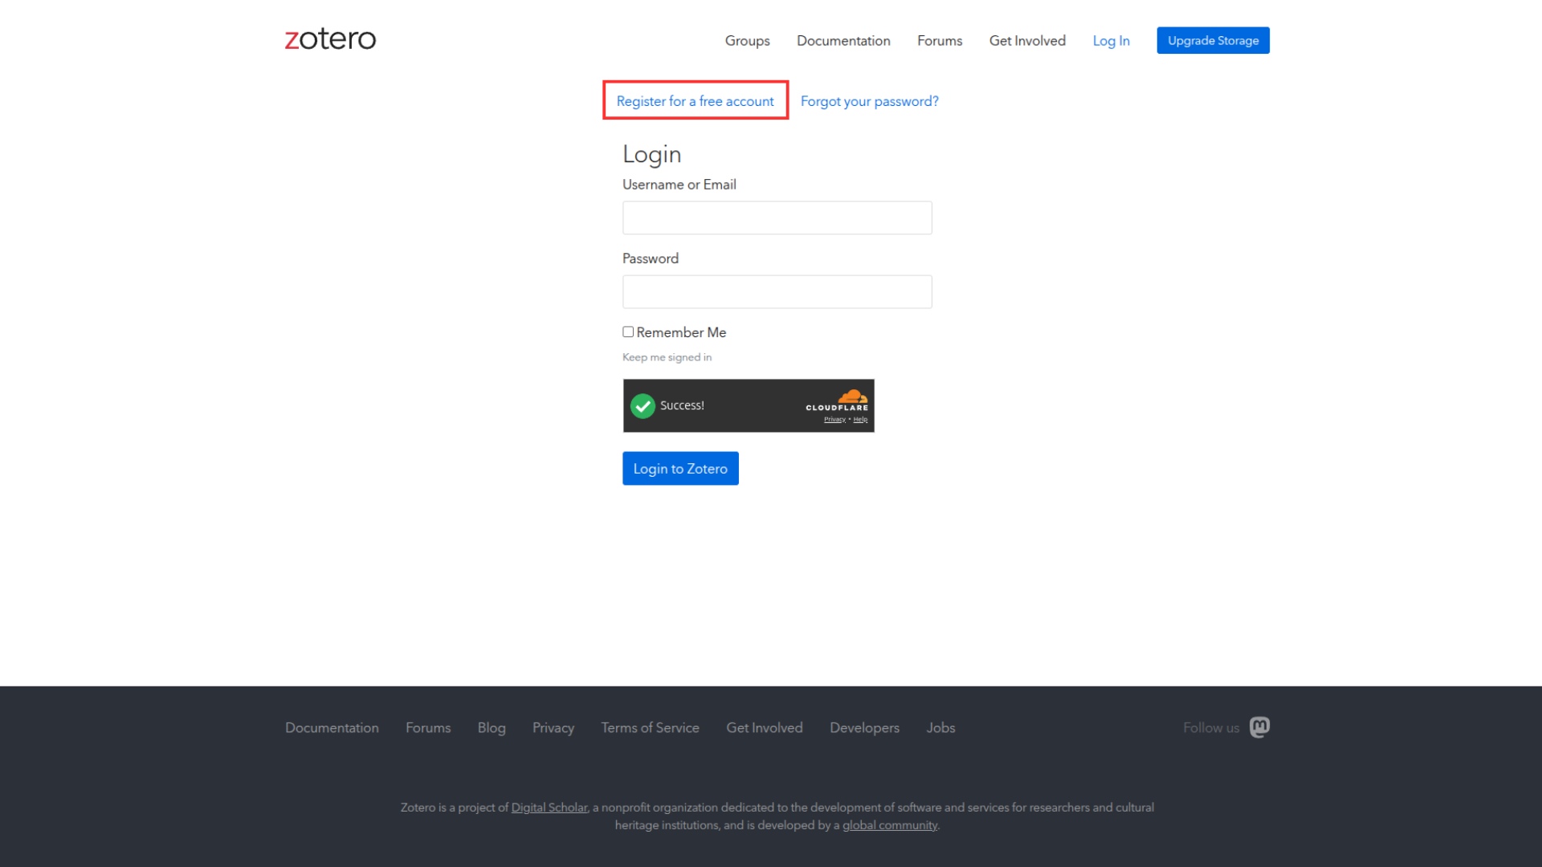Image resolution: width=1542 pixels, height=867 pixels.
Task: Open Documentation in top navigation
Action: pos(843,40)
